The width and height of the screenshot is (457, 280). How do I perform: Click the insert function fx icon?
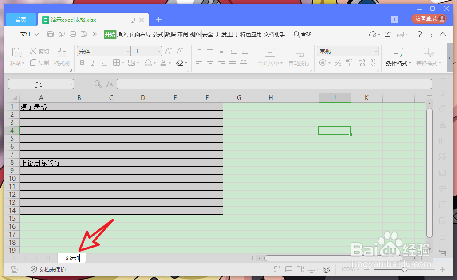(x=110, y=84)
